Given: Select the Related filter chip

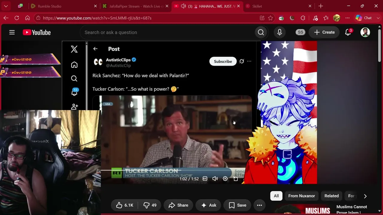Looking at the screenshot, I should coord(332,196).
